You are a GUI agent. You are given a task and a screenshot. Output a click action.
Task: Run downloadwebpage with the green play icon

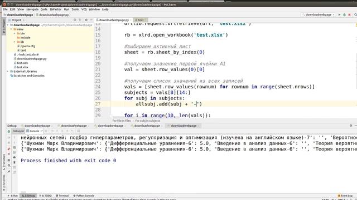(x=339, y=15)
